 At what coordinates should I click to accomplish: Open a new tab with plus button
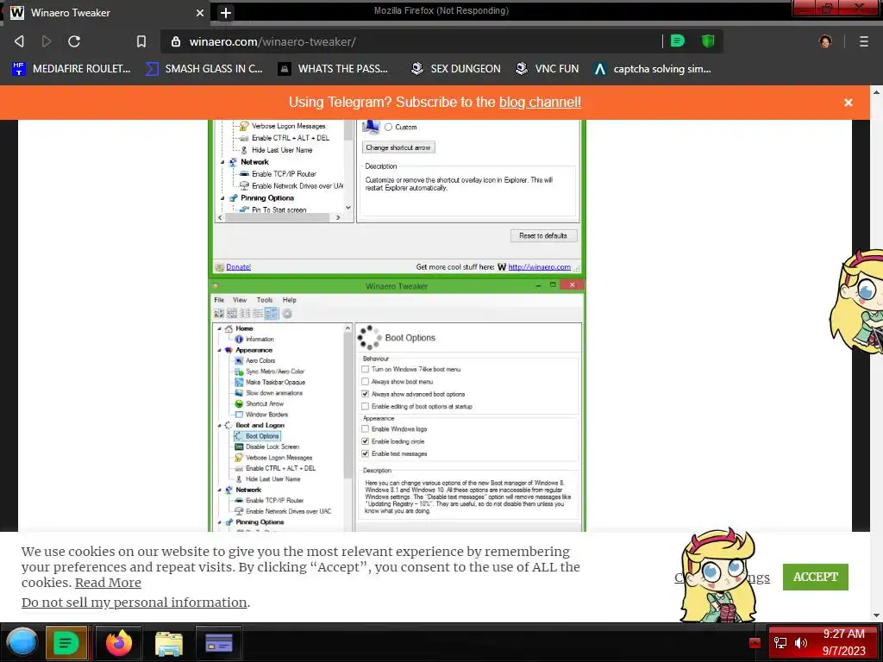point(225,12)
